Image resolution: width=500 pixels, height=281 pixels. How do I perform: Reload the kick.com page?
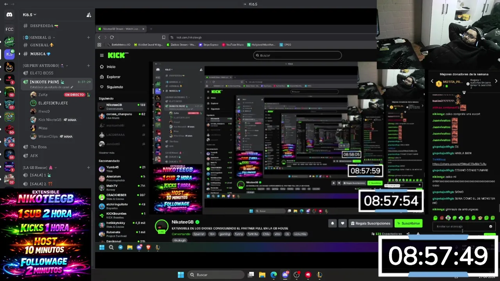coord(112,37)
